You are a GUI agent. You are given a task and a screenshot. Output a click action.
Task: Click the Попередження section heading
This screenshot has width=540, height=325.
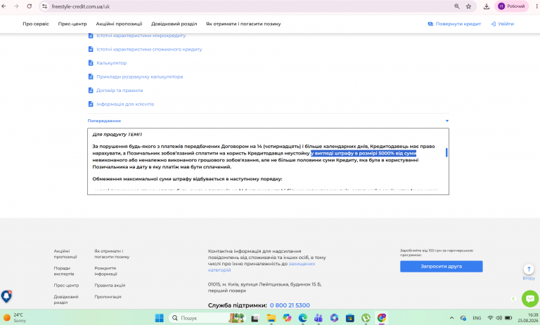click(104, 121)
